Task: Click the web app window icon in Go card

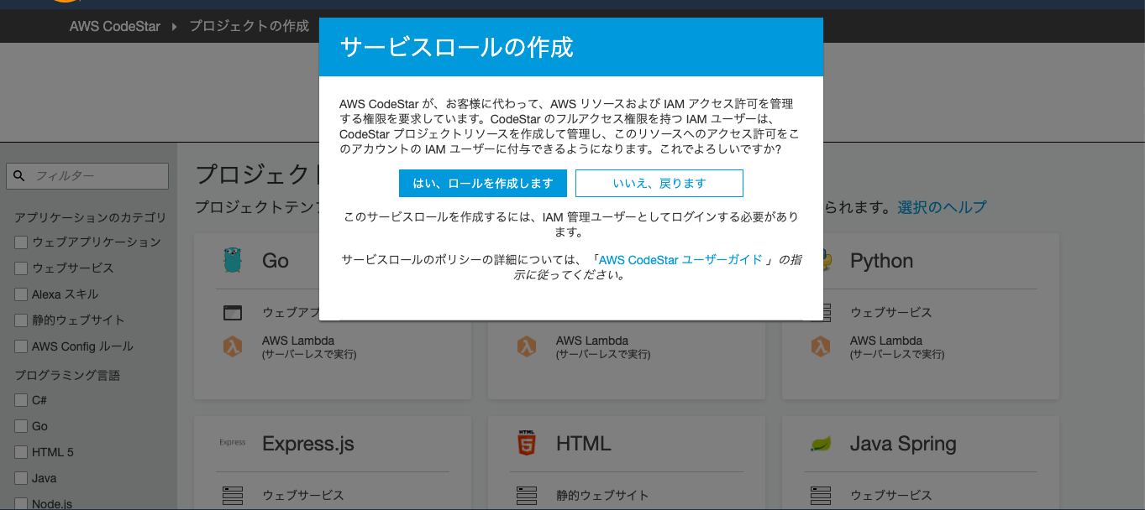Action: click(x=233, y=313)
